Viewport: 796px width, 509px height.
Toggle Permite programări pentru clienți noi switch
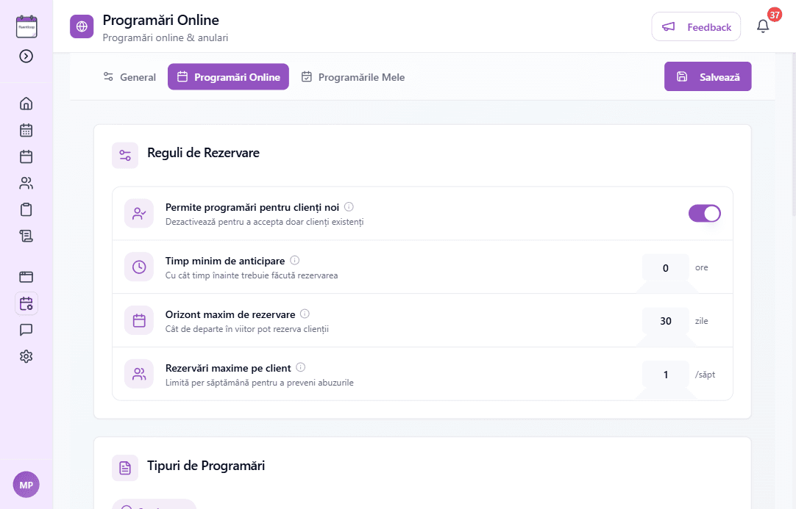coord(705,214)
